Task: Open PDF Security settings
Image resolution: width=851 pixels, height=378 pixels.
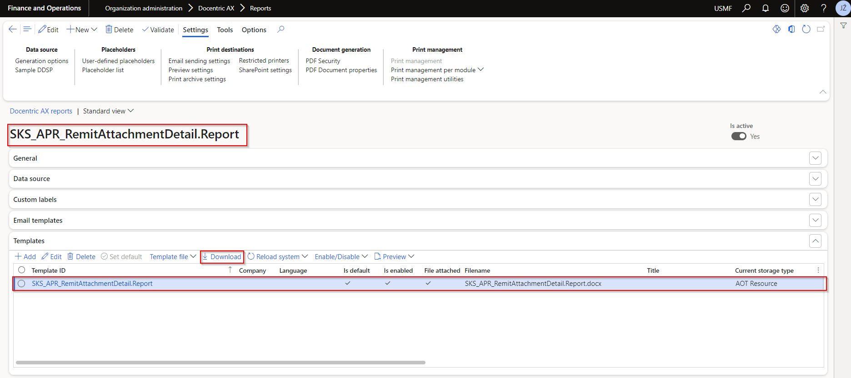Action: pos(323,61)
